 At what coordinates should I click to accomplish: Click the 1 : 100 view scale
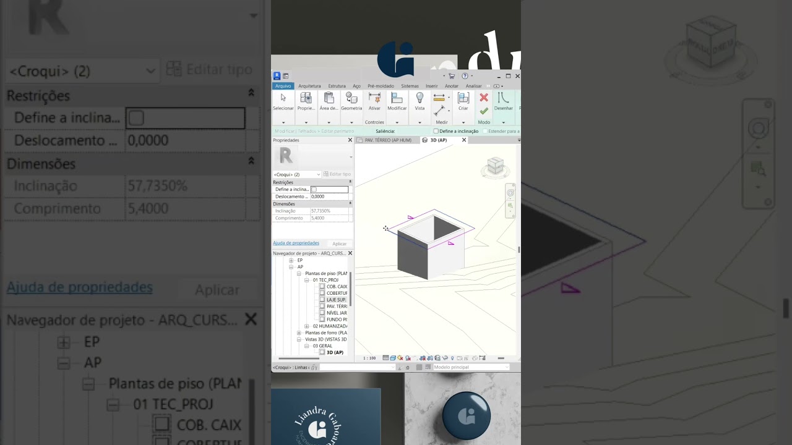(369, 358)
